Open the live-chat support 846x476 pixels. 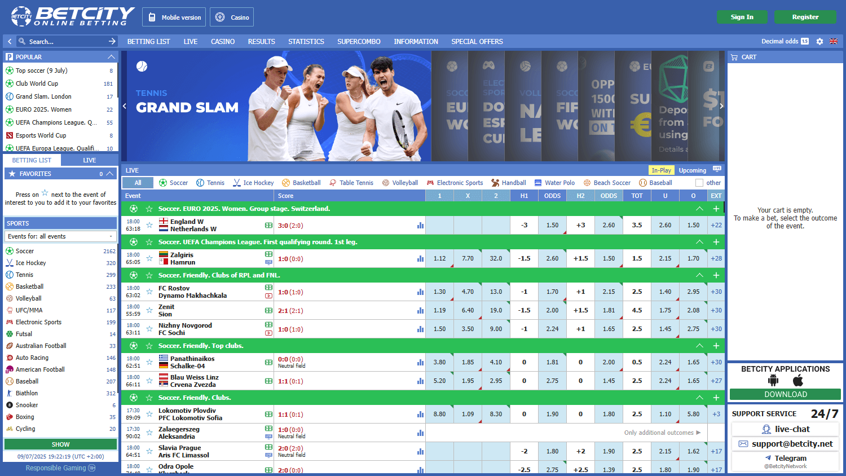coord(785,429)
